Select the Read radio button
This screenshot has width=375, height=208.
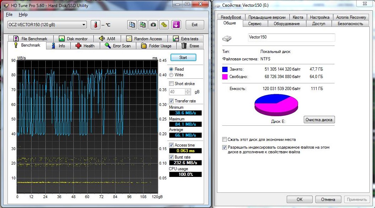[171, 69]
